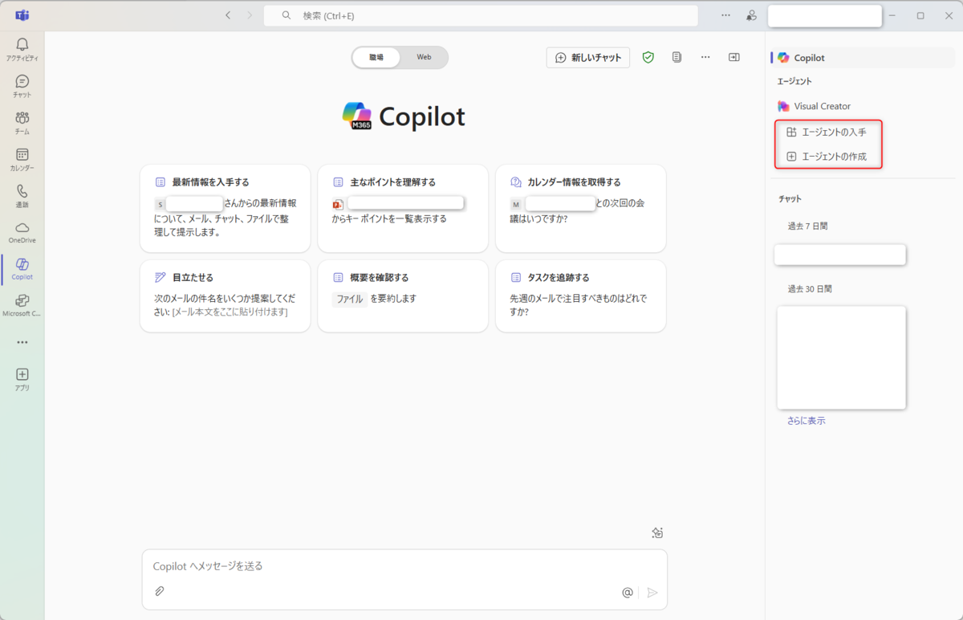Switch to Web mode
963x620 pixels.
click(x=424, y=57)
